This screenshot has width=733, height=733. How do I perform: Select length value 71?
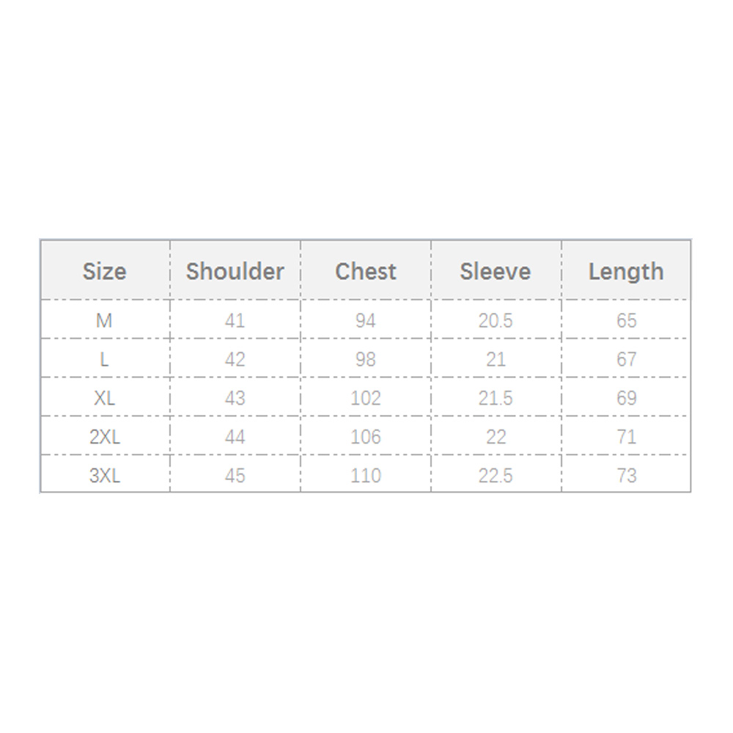626,437
